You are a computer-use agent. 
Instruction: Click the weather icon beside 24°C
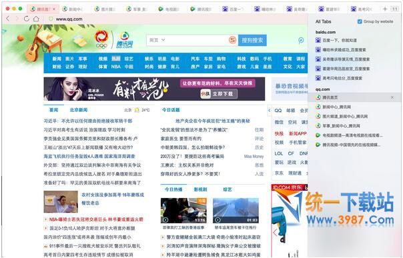tap(137, 110)
